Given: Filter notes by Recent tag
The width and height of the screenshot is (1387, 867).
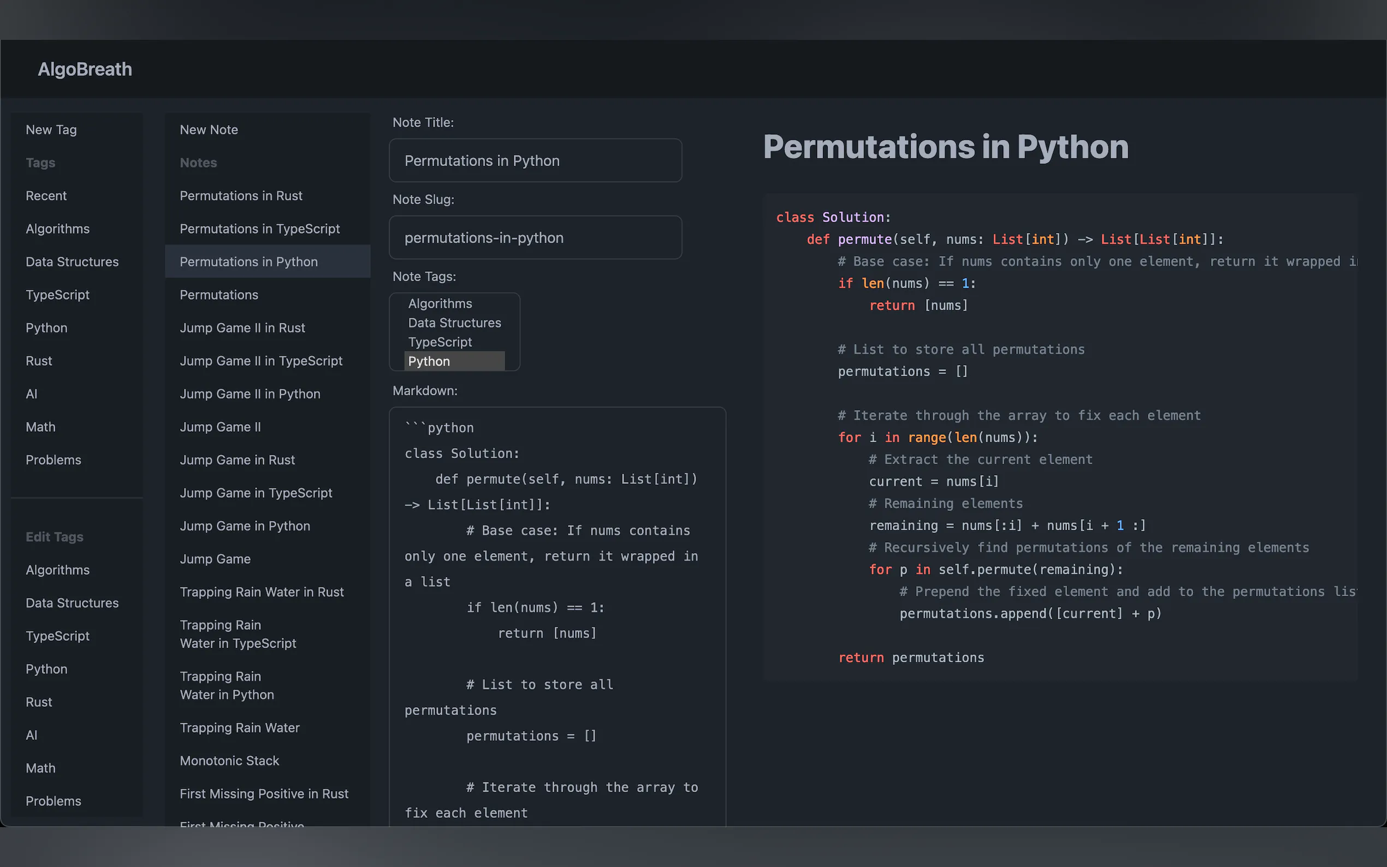Looking at the screenshot, I should pyautogui.click(x=46, y=195).
